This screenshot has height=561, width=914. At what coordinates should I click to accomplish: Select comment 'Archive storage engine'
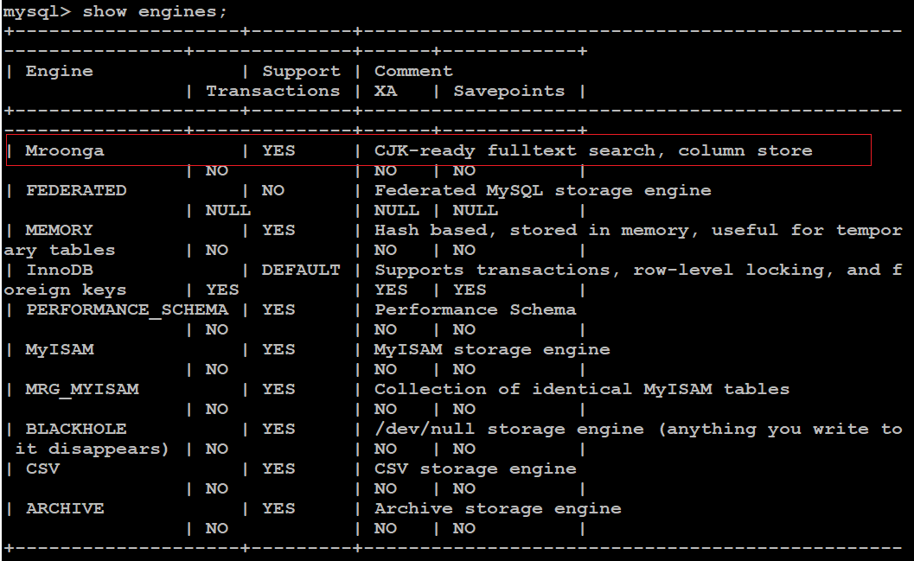[498, 508]
